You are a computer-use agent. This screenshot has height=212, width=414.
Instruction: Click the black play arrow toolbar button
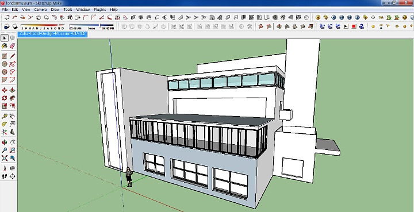pos(346,26)
